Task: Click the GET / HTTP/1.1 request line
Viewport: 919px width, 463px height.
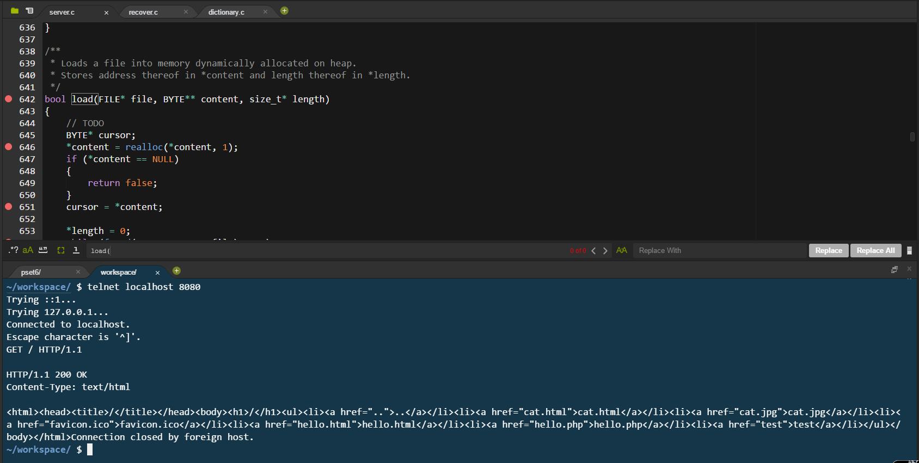Action: (x=44, y=349)
